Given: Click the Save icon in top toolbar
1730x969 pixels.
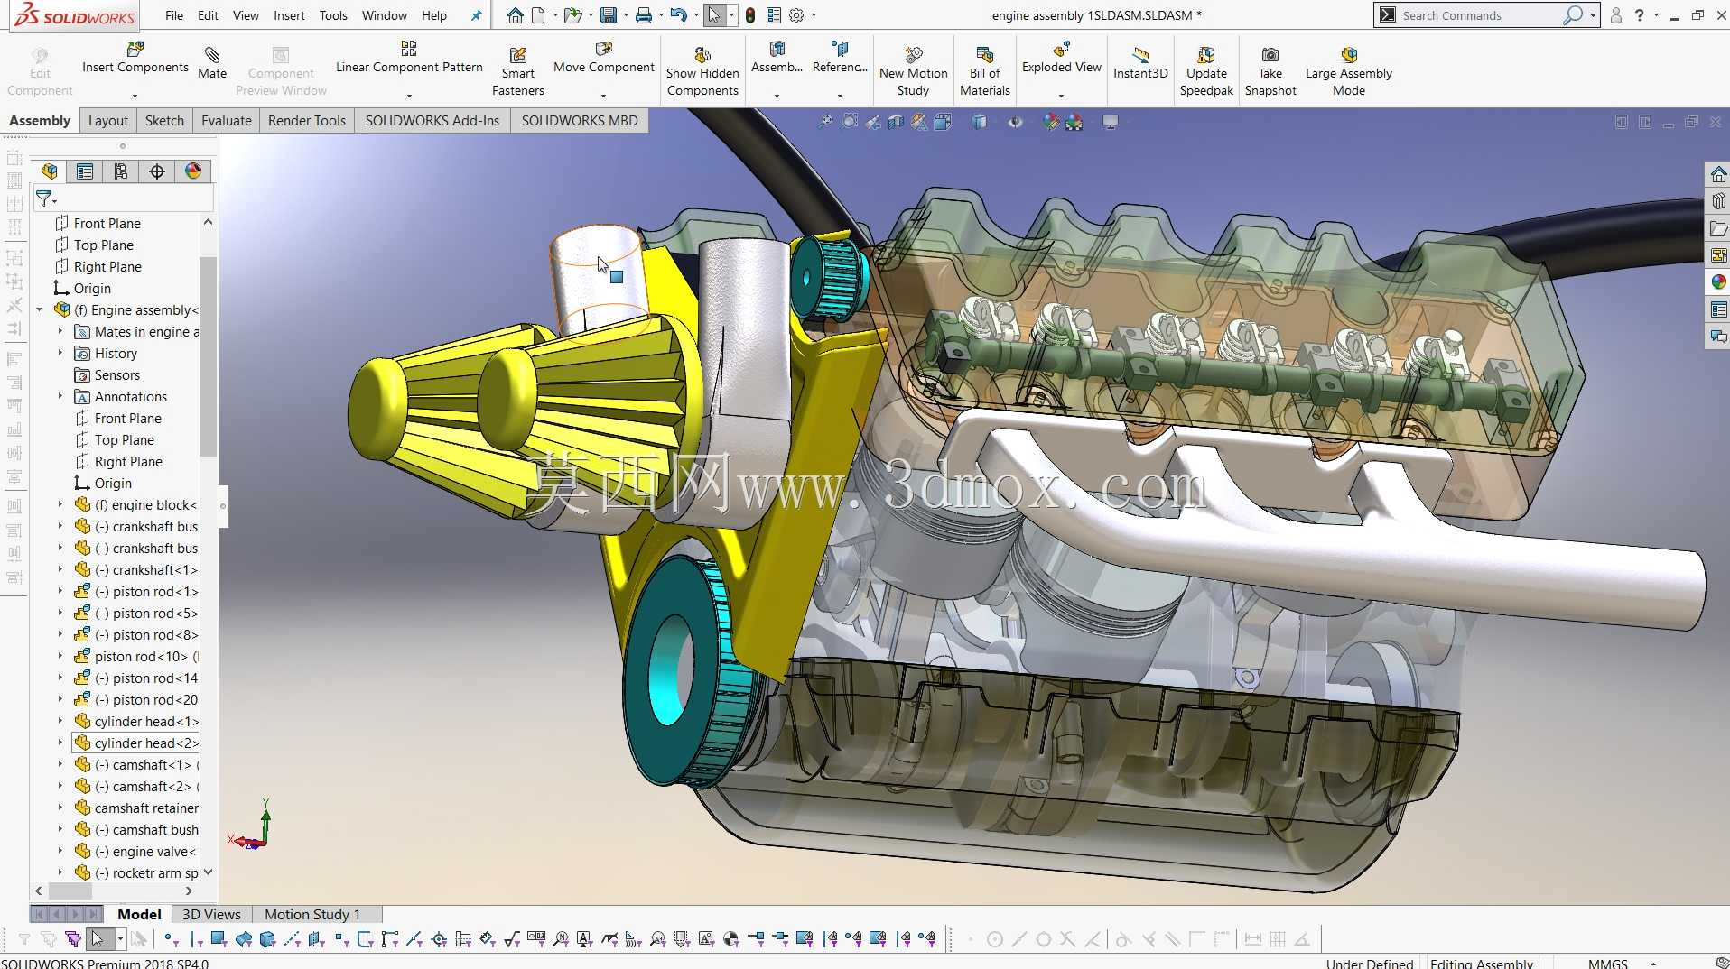Looking at the screenshot, I should coord(609,15).
